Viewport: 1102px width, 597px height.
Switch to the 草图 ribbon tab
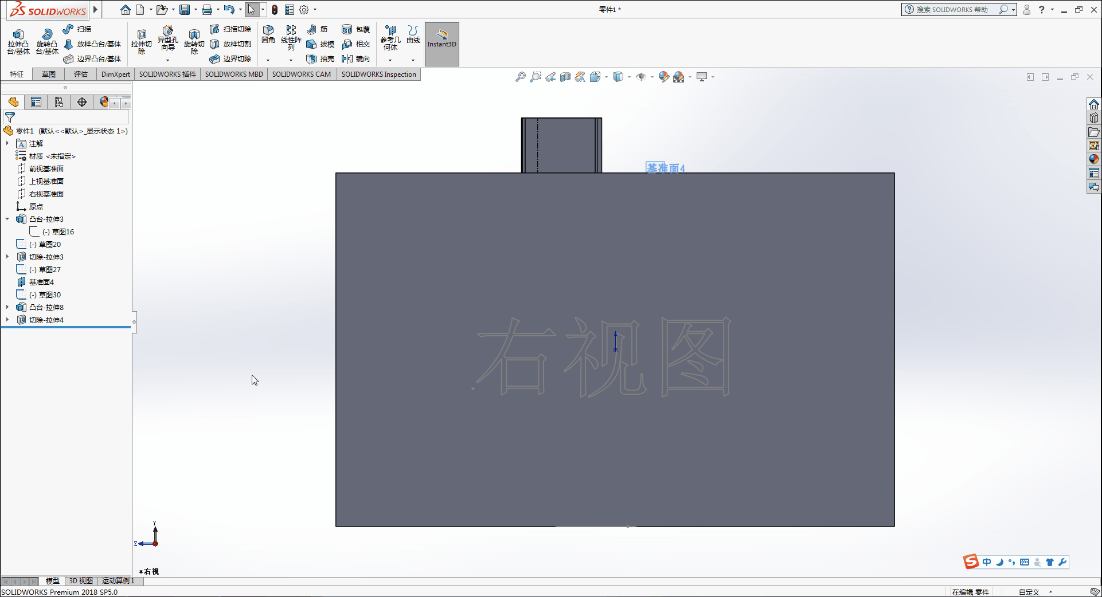pyautogui.click(x=49, y=74)
